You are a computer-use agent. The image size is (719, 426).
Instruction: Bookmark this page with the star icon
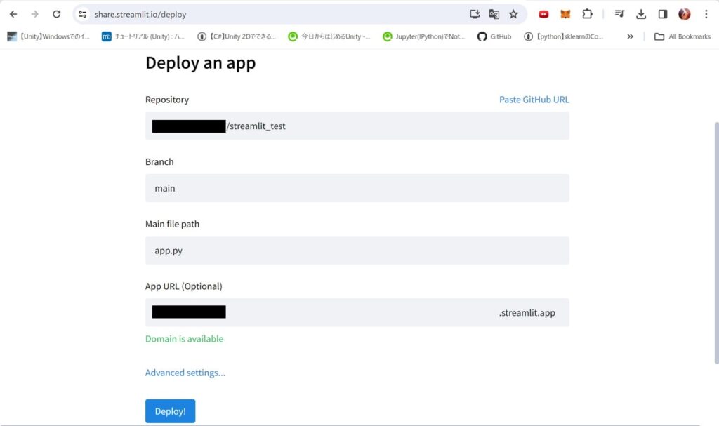pyautogui.click(x=513, y=14)
